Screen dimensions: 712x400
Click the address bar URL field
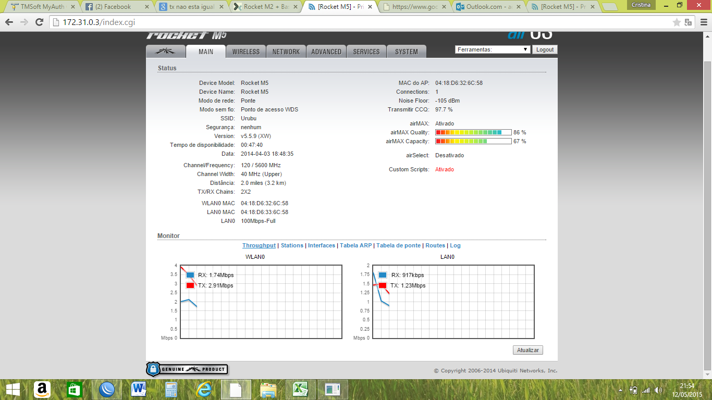point(360,22)
